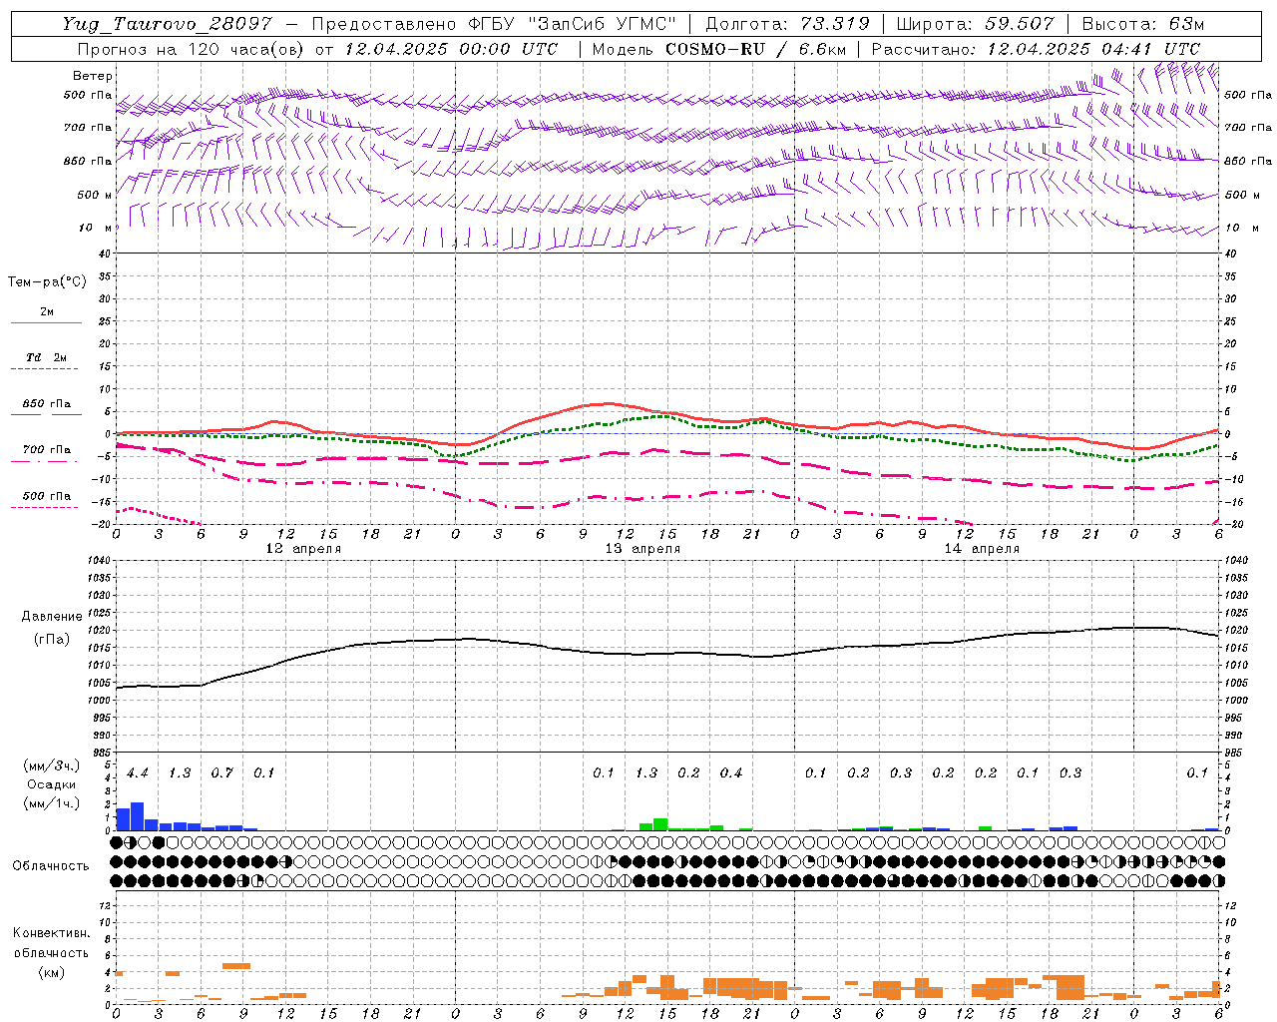This screenshot has height=1022, width=1277.
Task: Click the '(гПа)' unit under Давление
Action: click(52, 640)
